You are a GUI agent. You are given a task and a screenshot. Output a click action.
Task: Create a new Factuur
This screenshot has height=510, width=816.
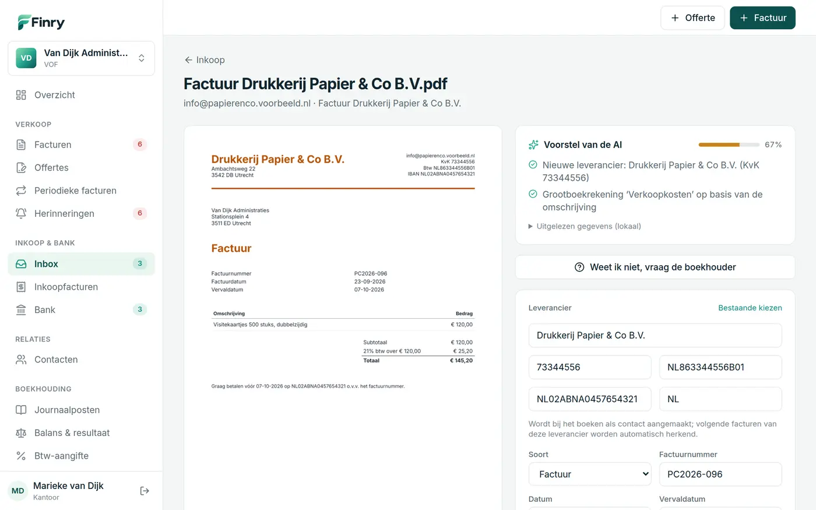point(762,18)
